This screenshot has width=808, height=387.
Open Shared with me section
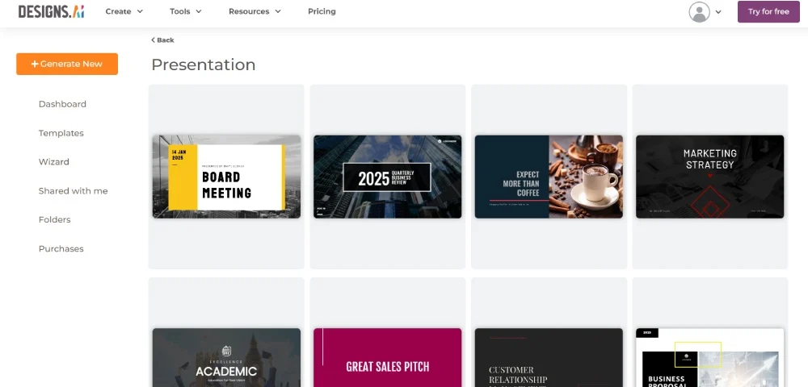tap(73, 191)
